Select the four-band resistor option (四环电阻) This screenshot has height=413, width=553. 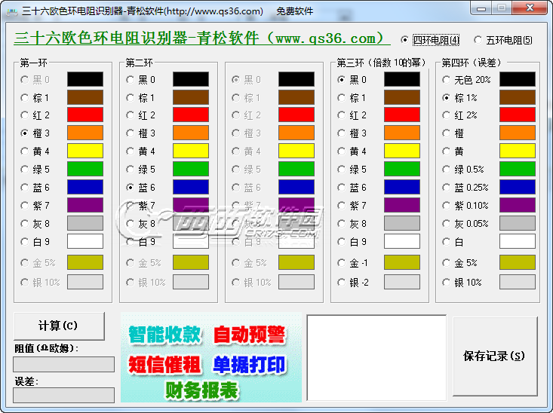coord(406,40)
